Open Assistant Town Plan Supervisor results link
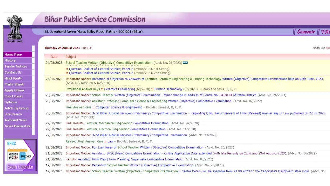This screenshot has width=330, height=186. 130,159
